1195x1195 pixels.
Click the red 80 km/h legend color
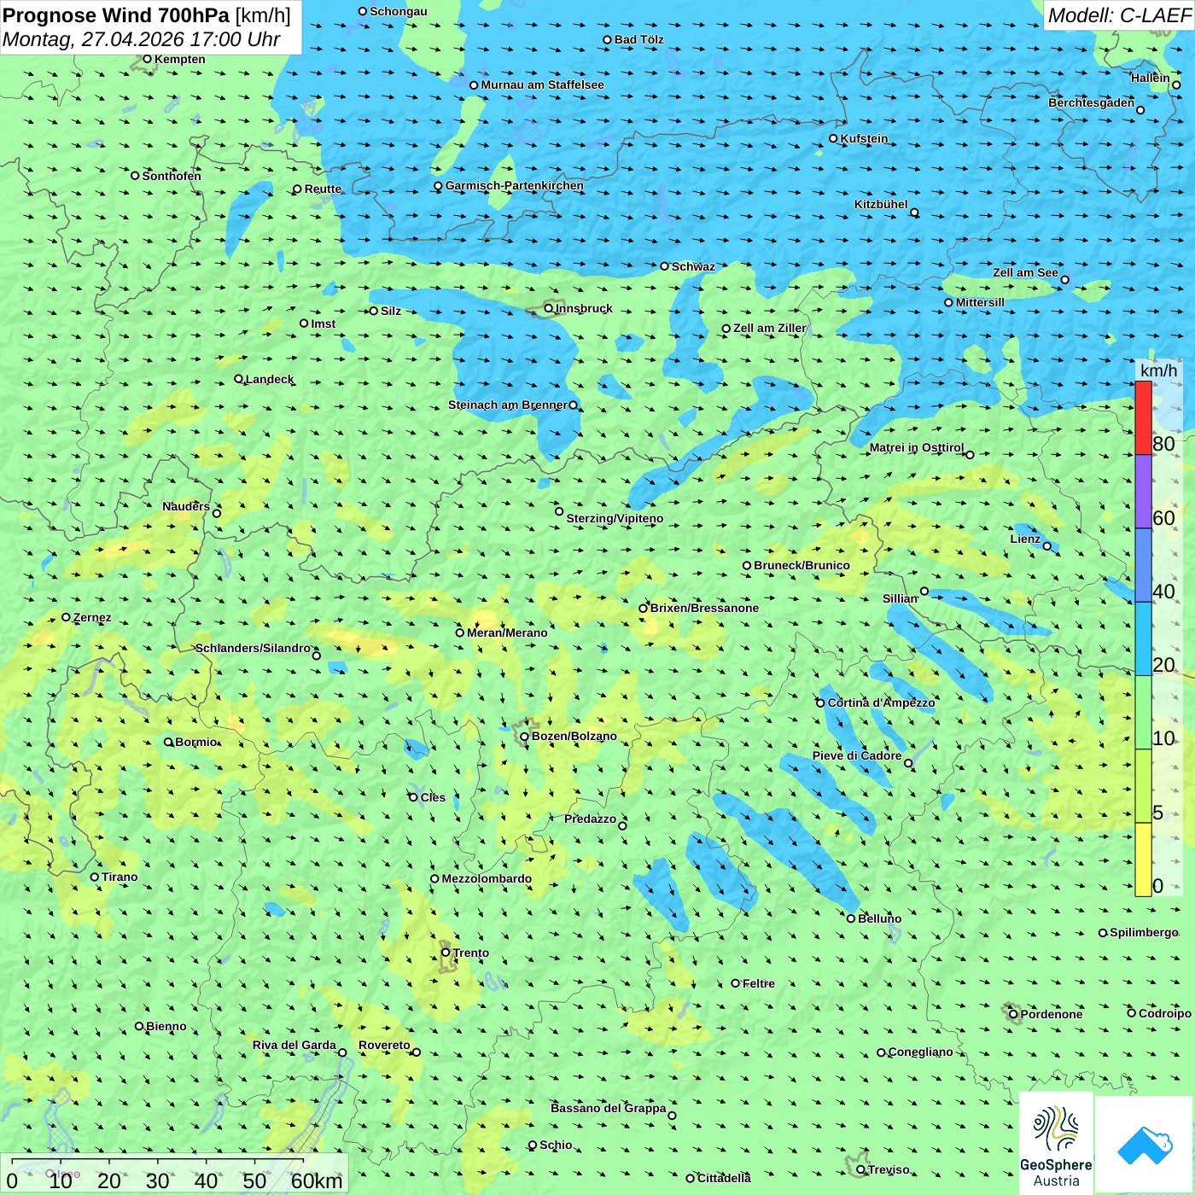[x=1143, y=418]
